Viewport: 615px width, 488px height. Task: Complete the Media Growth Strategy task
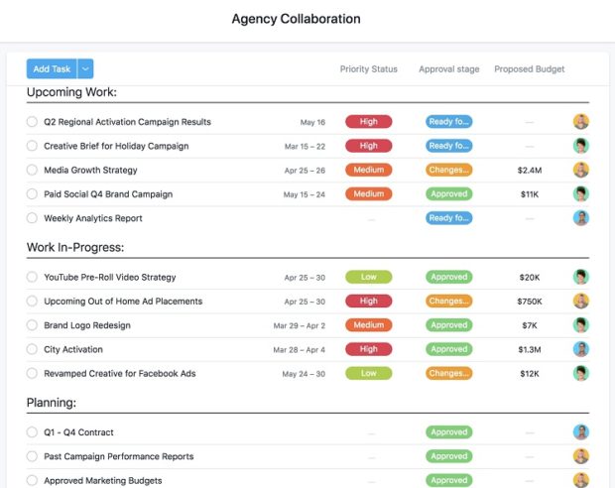[32, 170]
